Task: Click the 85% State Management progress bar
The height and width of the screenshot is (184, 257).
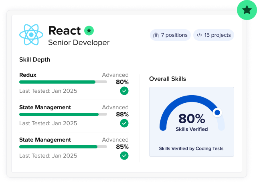Action: click(63, 147)
